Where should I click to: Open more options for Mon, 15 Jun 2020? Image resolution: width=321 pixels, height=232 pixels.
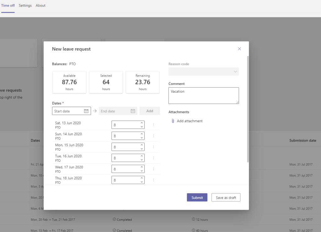pyautogui.click(x=153, y=147)
